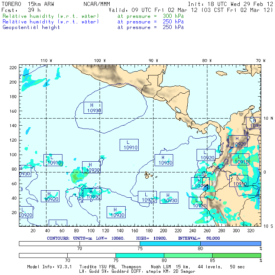The height and width of the screenshot is (275, 275).
Task: Click the L 10910 box directly south of Mexico
Action: pos(129,145)
